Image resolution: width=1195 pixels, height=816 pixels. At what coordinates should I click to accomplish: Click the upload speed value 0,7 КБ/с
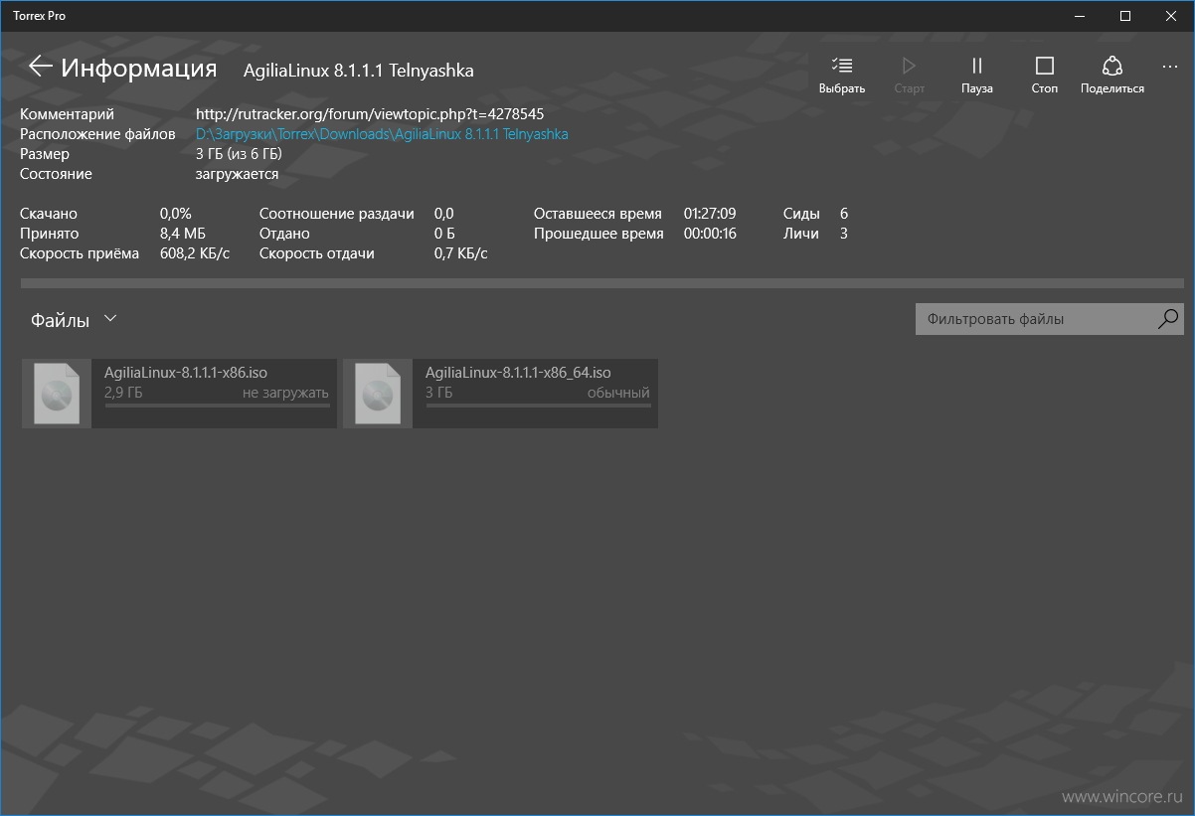pos(461,253)
